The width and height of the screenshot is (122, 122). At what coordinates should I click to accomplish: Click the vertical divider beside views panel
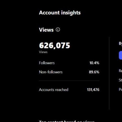pos(109,73)
